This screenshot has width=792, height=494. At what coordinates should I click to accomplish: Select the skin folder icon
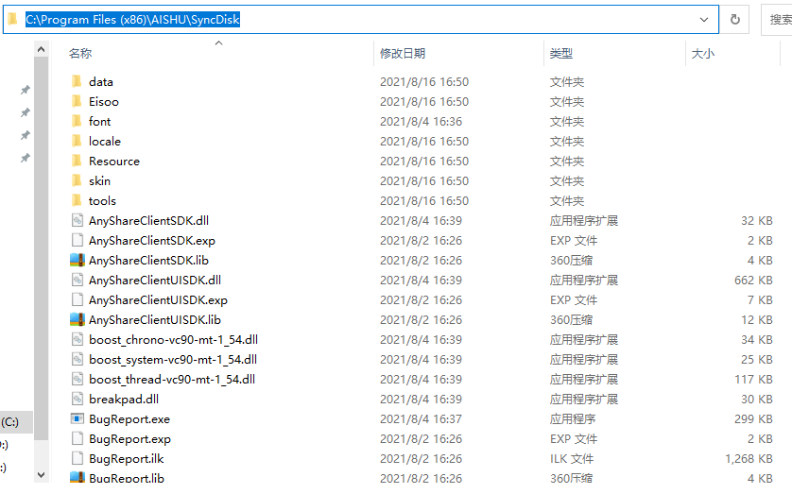point(77,180)
